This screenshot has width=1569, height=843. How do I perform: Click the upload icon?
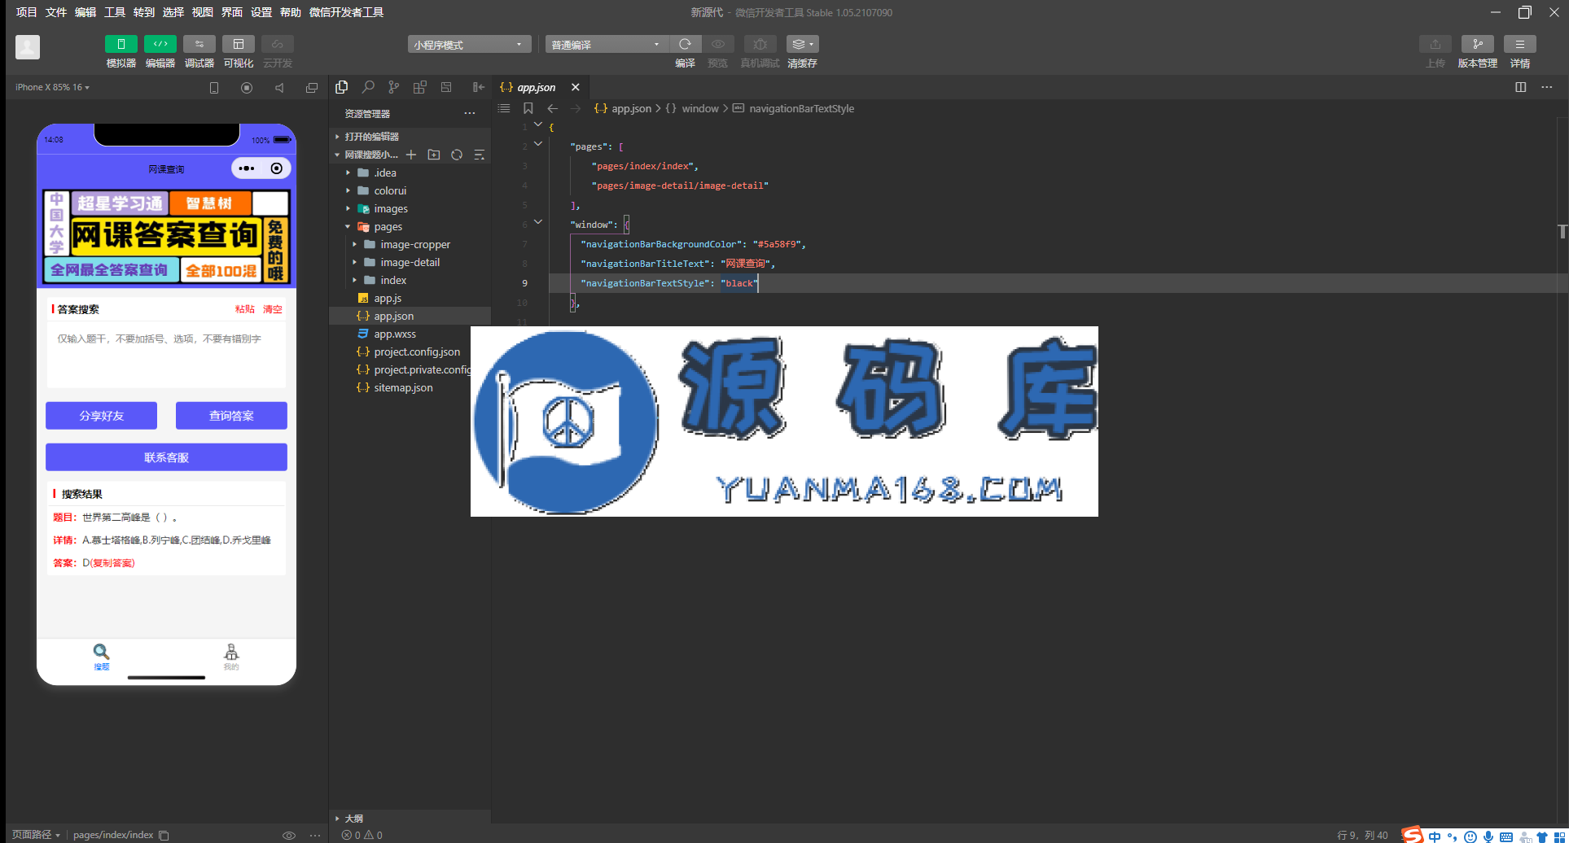click(x=1435, y=44)
